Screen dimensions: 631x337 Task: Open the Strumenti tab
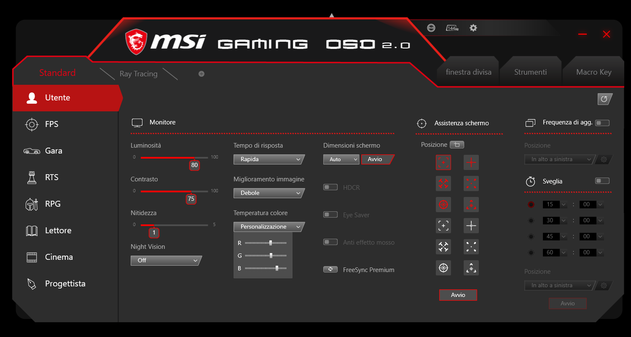pos(530,72)
